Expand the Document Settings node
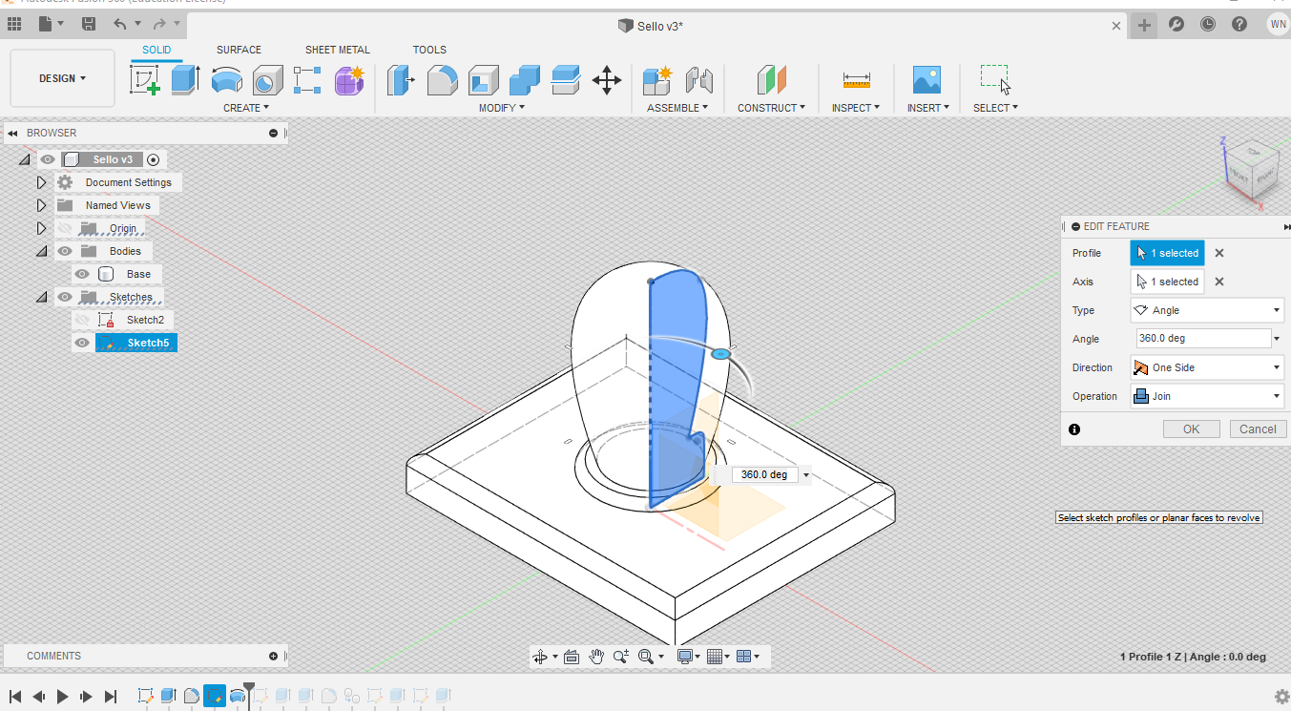This screenshot has width=1291, height=711. [41, 182]
